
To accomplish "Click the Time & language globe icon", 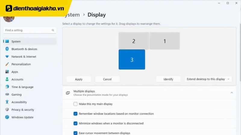I will tap(7, 87).
